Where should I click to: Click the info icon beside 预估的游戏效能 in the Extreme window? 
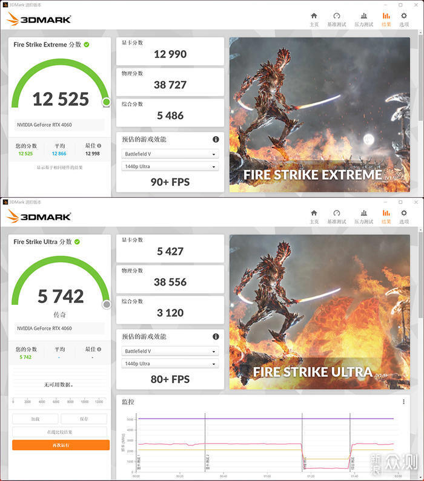coord(216,139)
